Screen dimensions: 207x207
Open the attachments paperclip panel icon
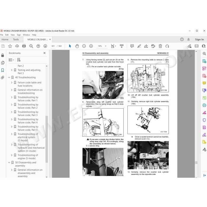pos(3,77)
